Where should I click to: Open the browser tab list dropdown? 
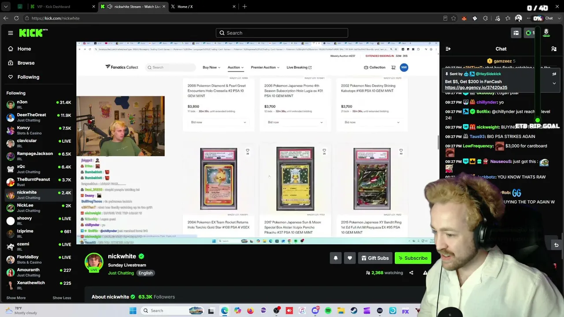click(x=6, y=7)
